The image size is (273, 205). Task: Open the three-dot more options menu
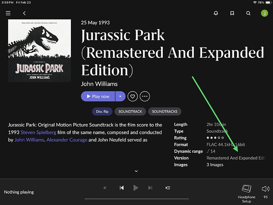click(x=145, y=96)
